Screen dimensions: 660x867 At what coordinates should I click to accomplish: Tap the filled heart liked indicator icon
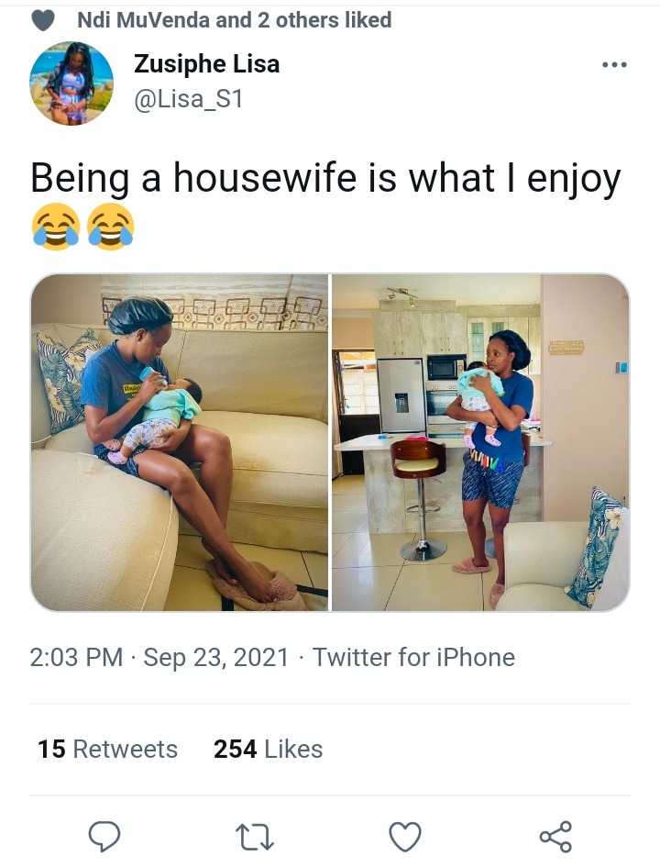tap(42, 21)
